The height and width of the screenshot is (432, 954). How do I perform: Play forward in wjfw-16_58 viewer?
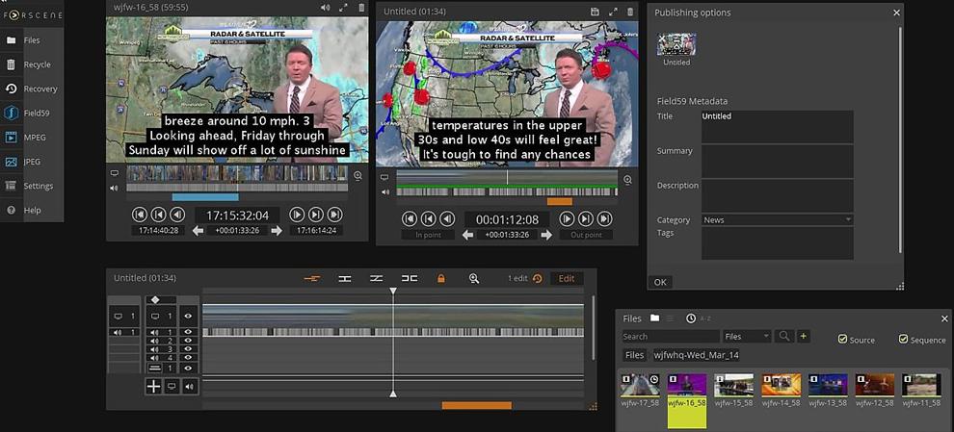pyautogui.click(x=297, y=214)
